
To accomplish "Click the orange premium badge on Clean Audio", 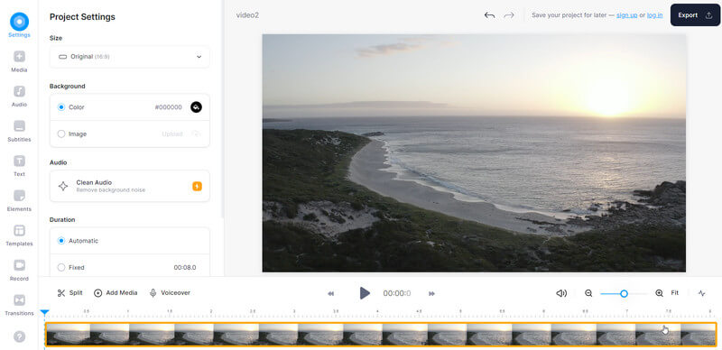I will click(197, 187).
